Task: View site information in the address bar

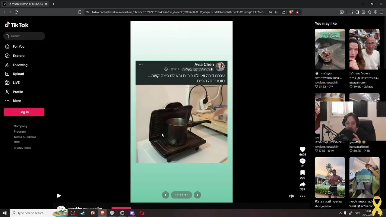Action: pos(87,12)
